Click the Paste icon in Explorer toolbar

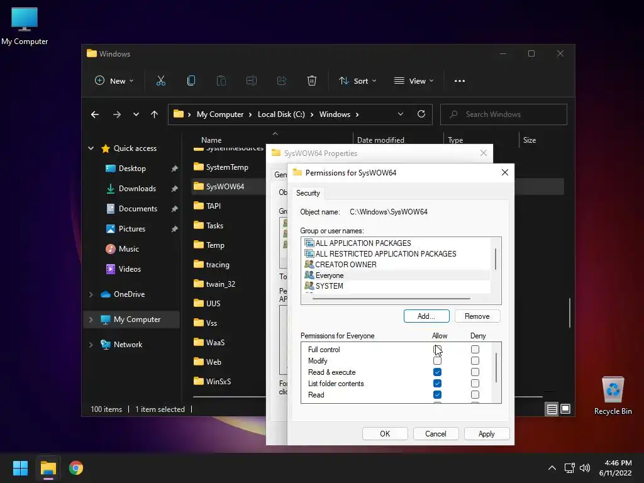click(x=221, y=81)
